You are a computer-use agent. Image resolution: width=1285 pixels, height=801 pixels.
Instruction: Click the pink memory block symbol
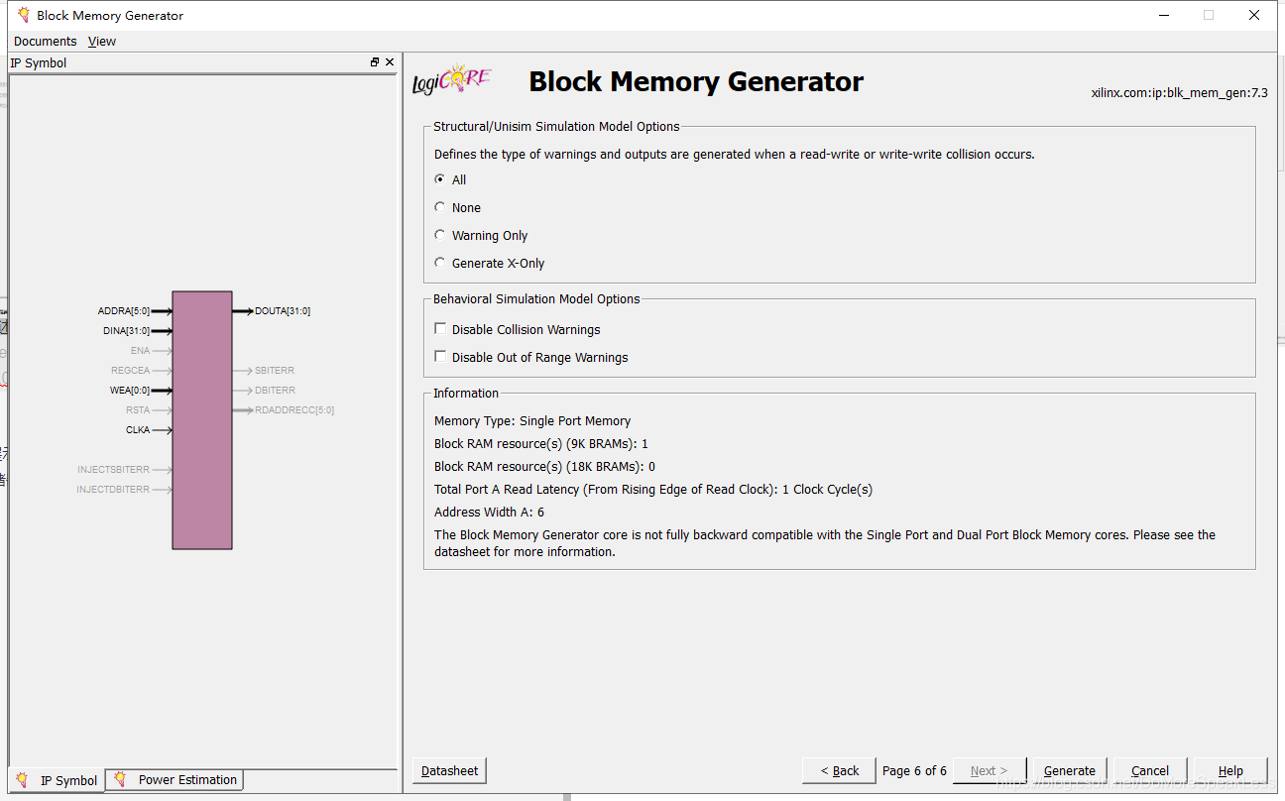[202, 420]
